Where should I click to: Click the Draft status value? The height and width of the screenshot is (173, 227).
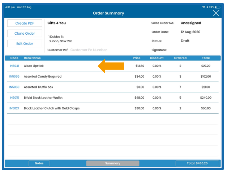[x=185, y=41]
